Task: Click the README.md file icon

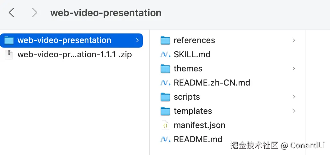Action: [x=165, y=139]
